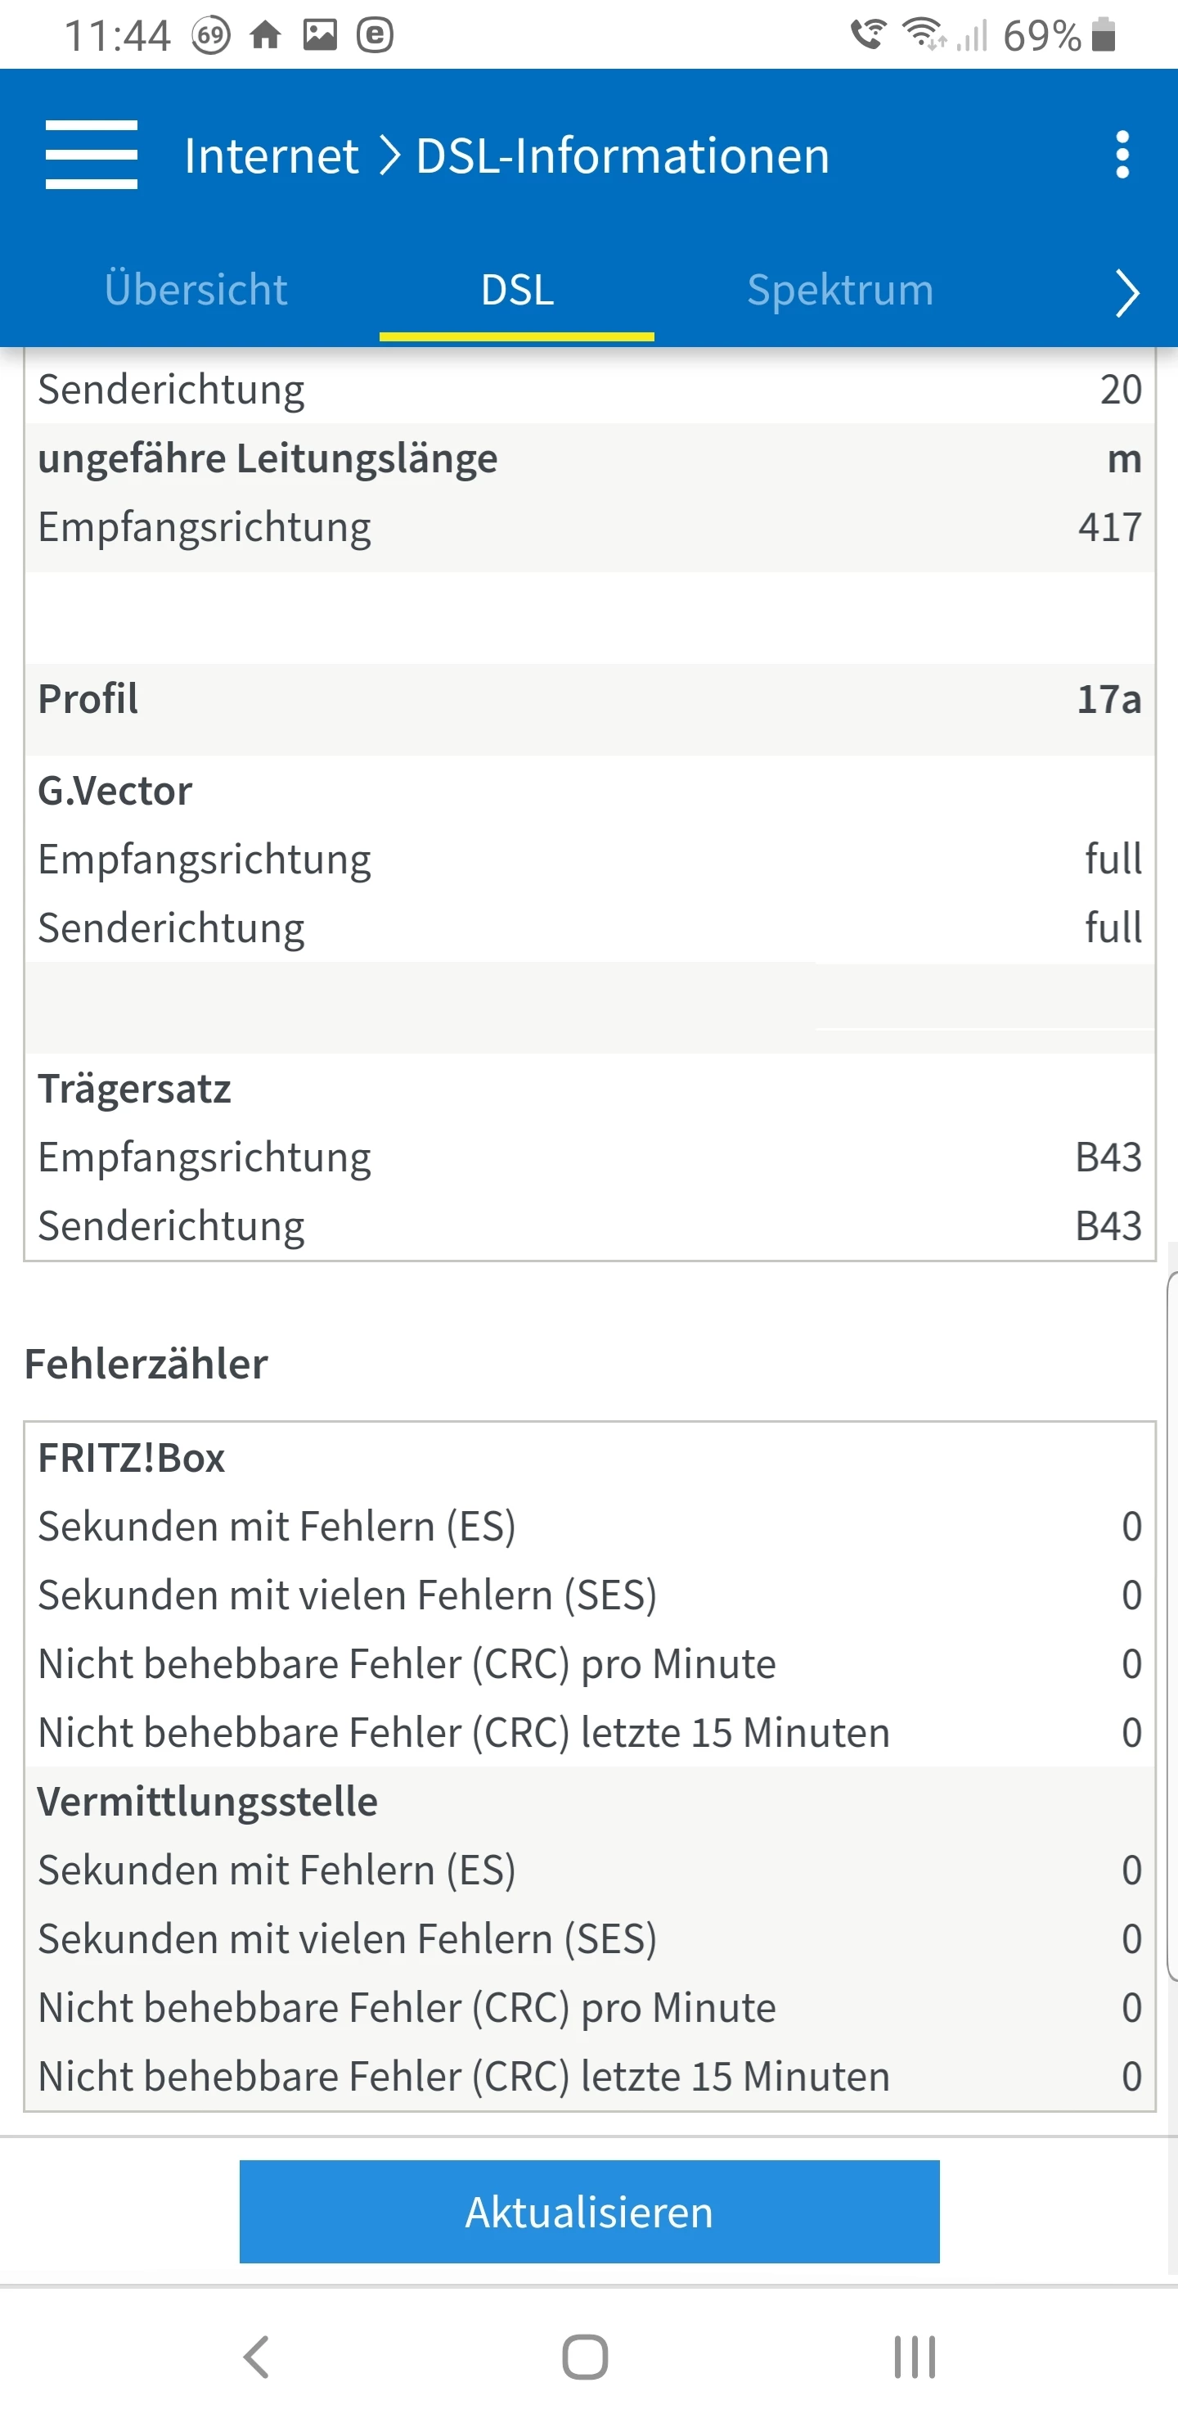1178x2423 pixels.
Task: Go to Internet in the breadcrumb
Action: coord(271,156)
